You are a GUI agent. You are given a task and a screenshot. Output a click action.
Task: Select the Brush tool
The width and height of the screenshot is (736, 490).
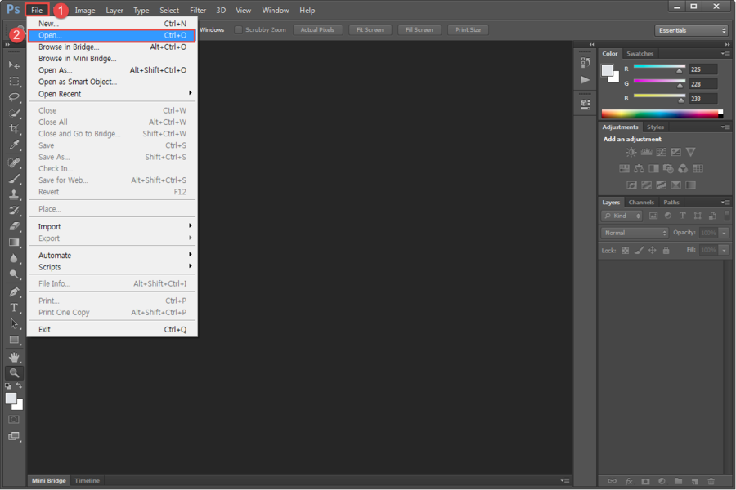[x=14, y=179]
